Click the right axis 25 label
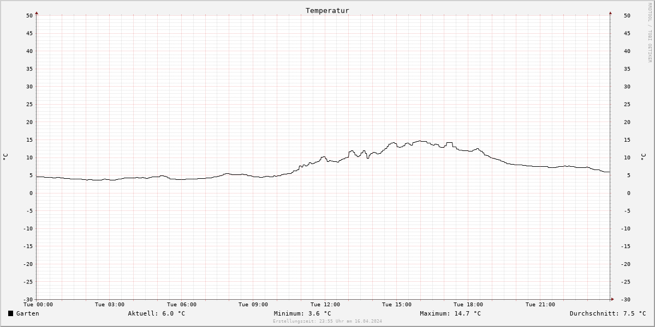Image resolution: width=655 pixels, height=327 pixels. (627, 104)
